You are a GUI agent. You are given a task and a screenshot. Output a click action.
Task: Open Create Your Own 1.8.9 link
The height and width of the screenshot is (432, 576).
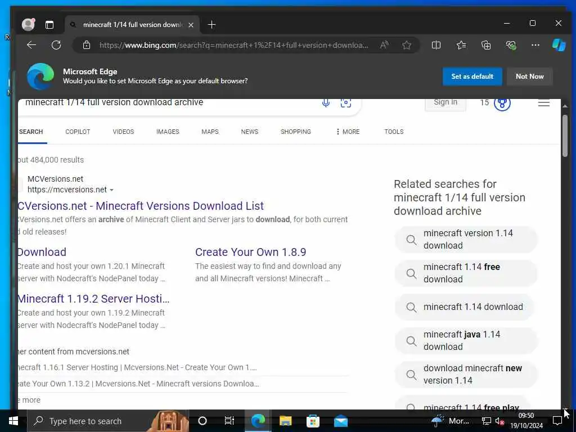pyautogui.click(x=250, y=252)
